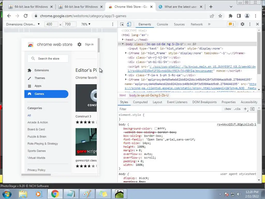Screen dimensions: 265x199
Task: Expand the F-ia-k div node
Action: pyautogui.click(x=126, y=75)
